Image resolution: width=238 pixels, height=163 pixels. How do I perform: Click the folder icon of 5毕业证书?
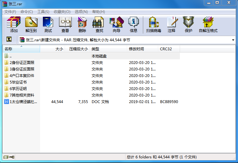[x=6, y=82]
